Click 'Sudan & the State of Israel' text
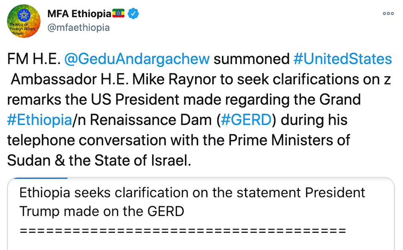 coord(99,161)
